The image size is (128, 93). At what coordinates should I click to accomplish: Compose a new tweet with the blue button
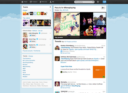(104, 2)
